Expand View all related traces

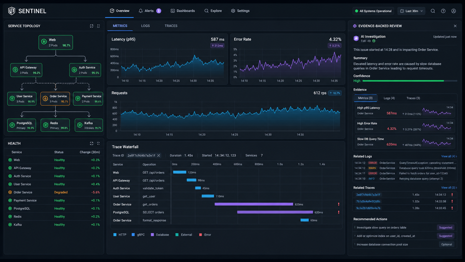(x=449, y=188)
